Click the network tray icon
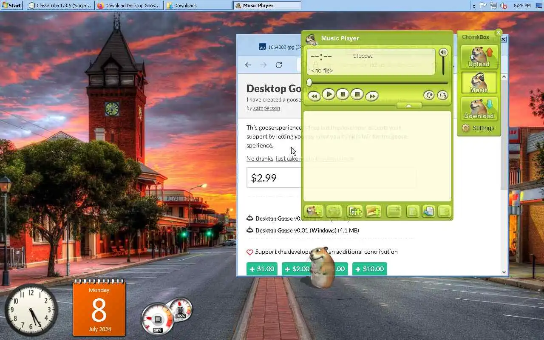Image resolution: width=544 pixels, height=340 pixels. (493, 6)
